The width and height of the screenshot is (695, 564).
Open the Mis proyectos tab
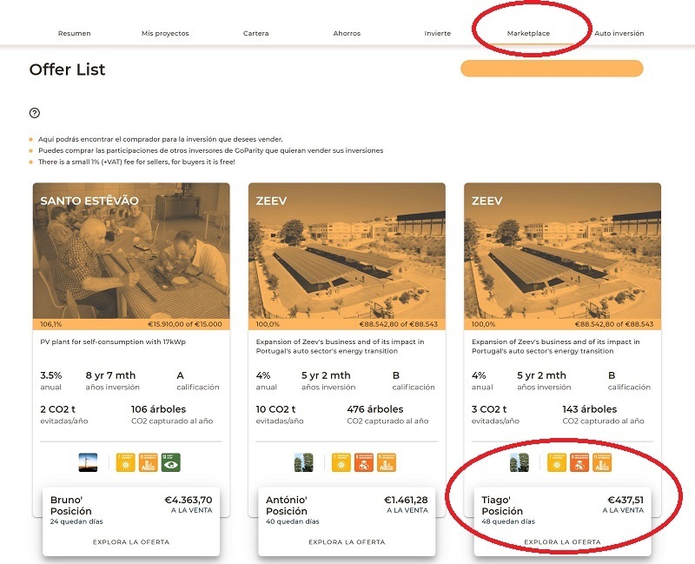[165, 32]
